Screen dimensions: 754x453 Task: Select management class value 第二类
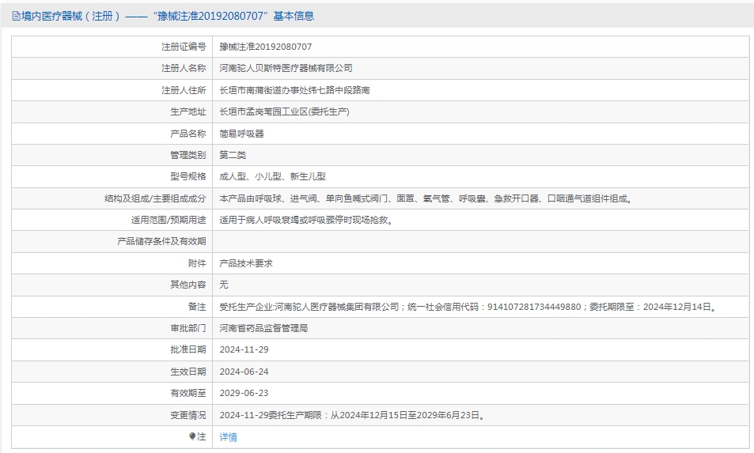click(233, 155)
